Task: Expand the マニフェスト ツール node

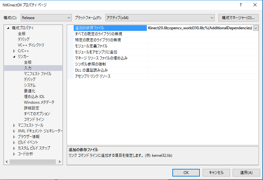Action: (14, 125)
